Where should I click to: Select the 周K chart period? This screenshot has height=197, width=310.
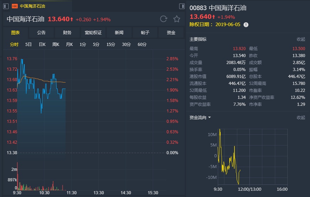(x=56, y=44)
